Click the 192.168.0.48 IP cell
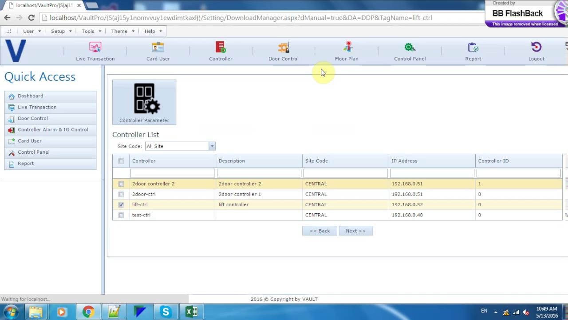568x320 pixels. tap(432, 215)
